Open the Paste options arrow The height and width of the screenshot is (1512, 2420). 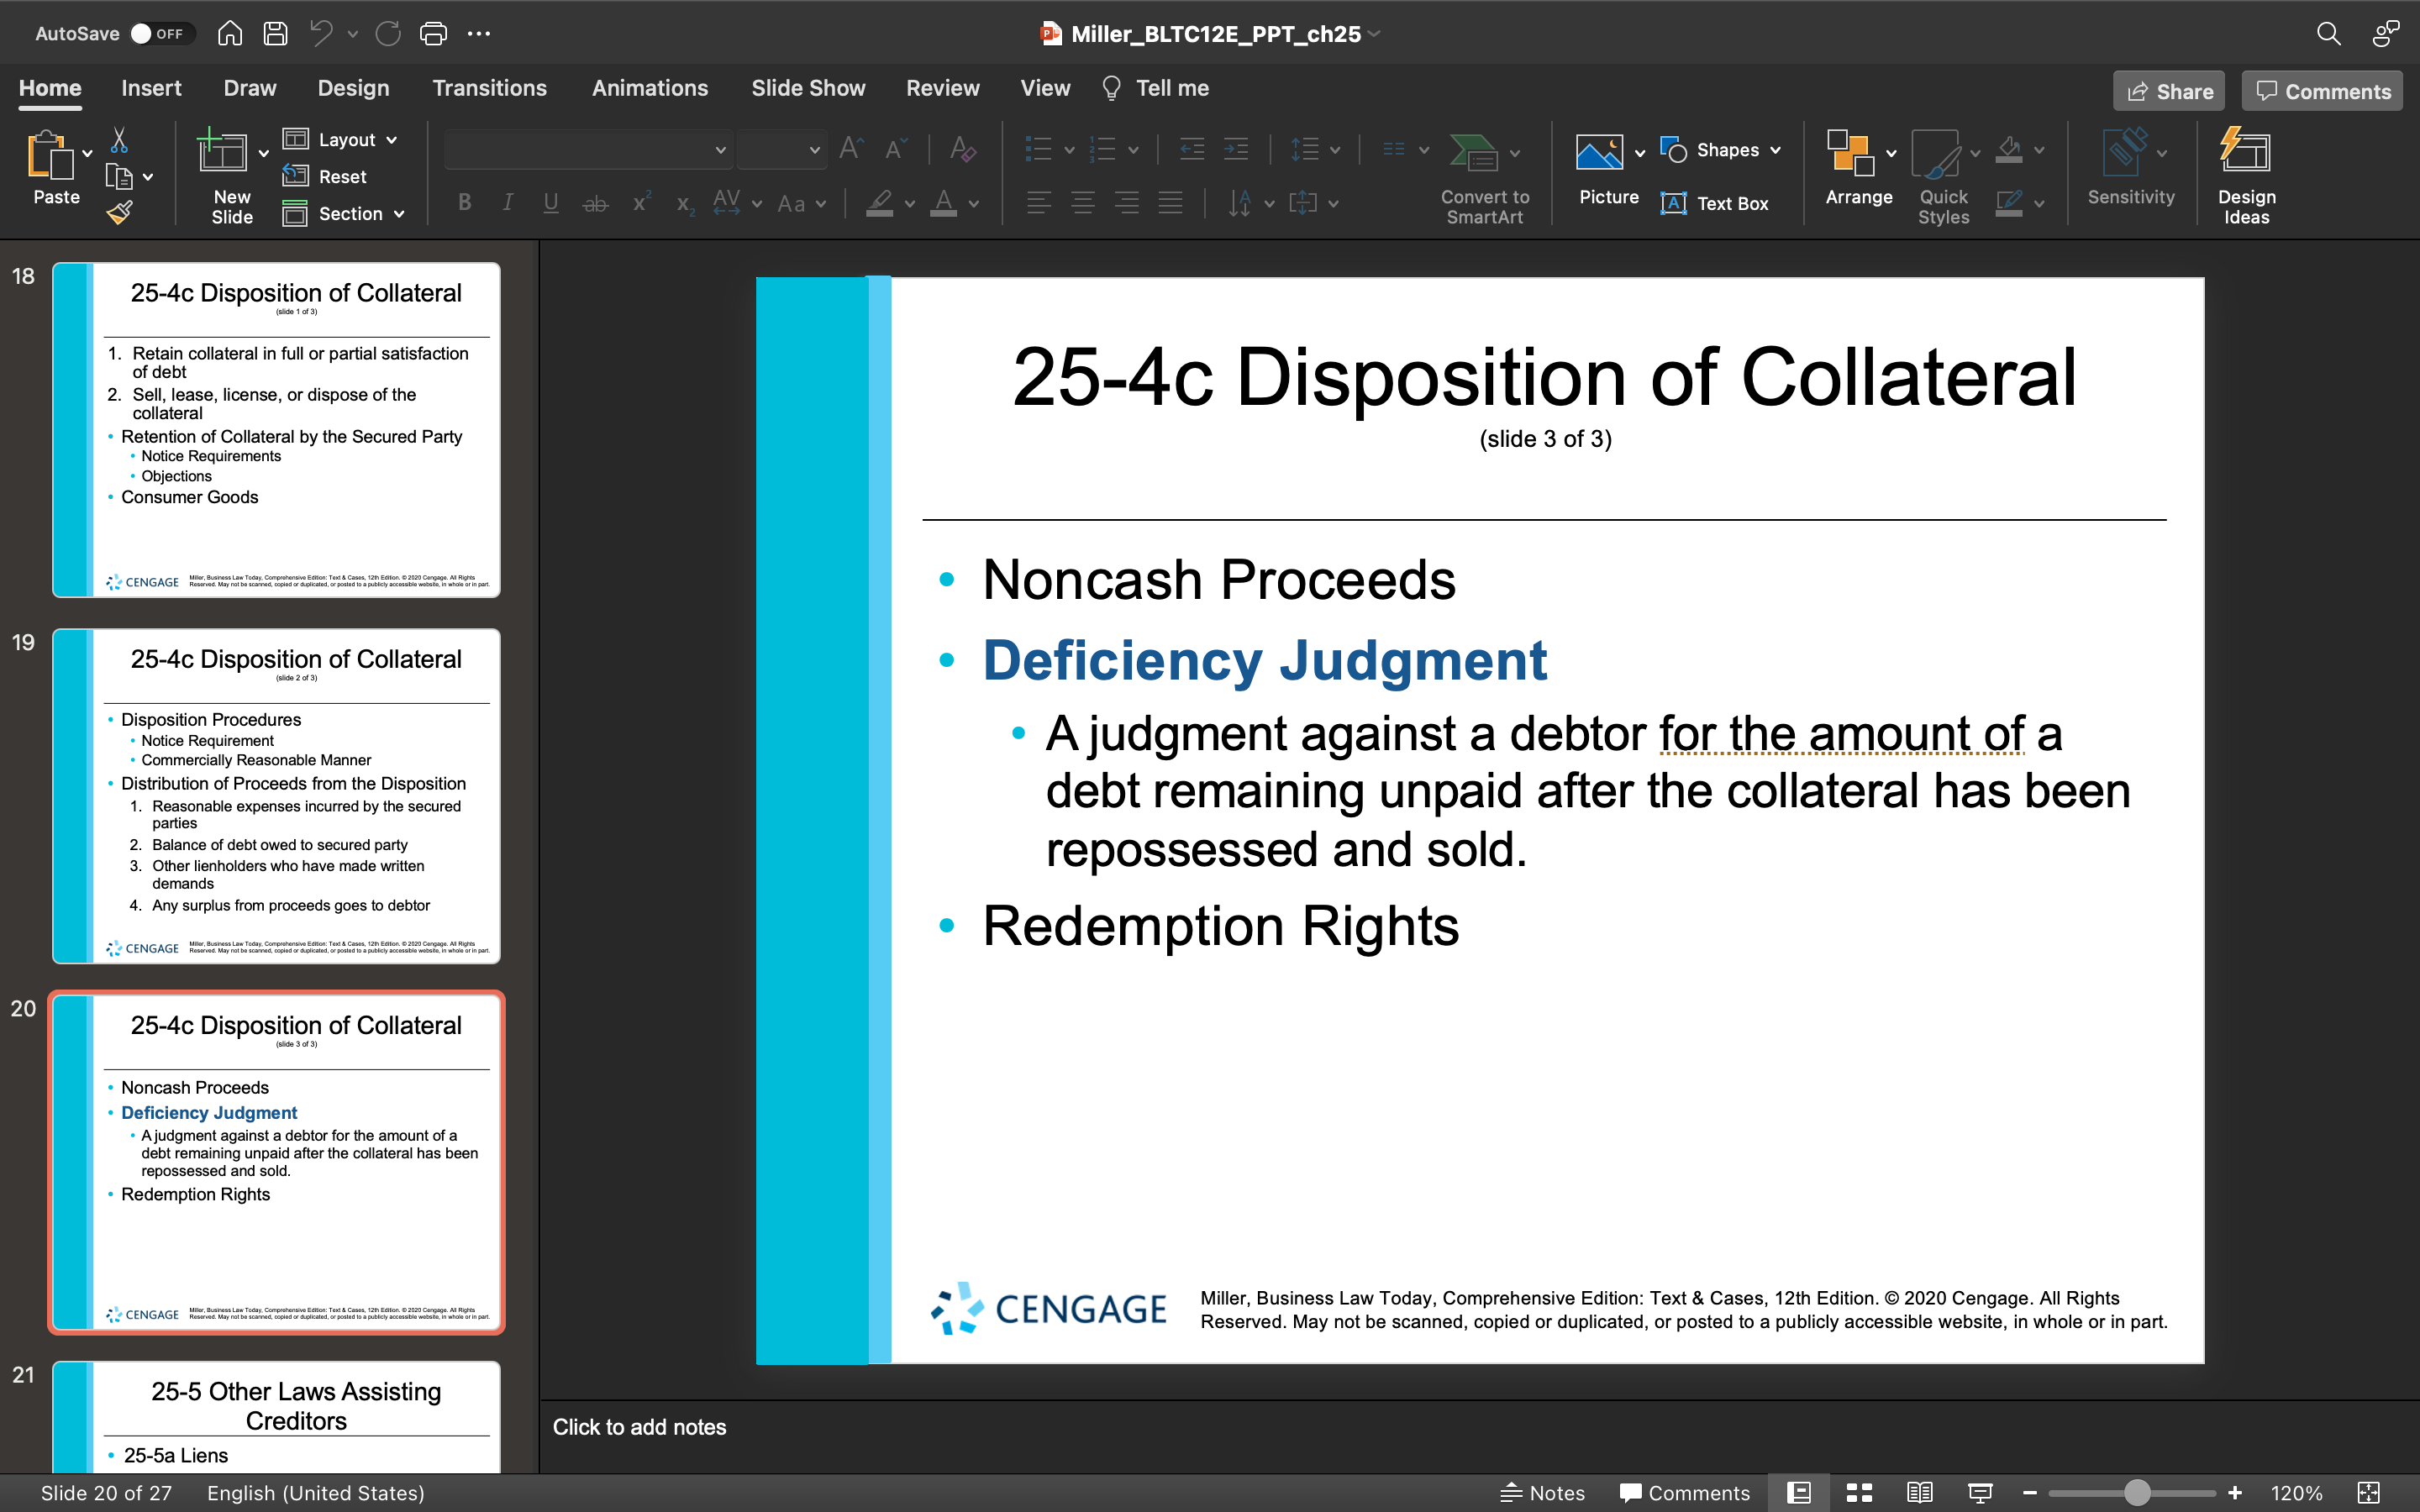pos(88,153)
